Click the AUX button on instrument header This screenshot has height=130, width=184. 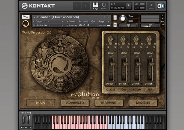163,22
